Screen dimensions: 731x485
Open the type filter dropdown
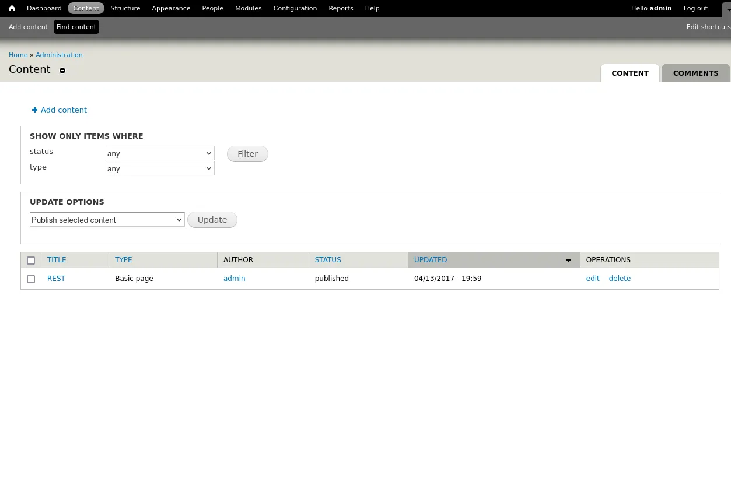(x=160, y=168)
